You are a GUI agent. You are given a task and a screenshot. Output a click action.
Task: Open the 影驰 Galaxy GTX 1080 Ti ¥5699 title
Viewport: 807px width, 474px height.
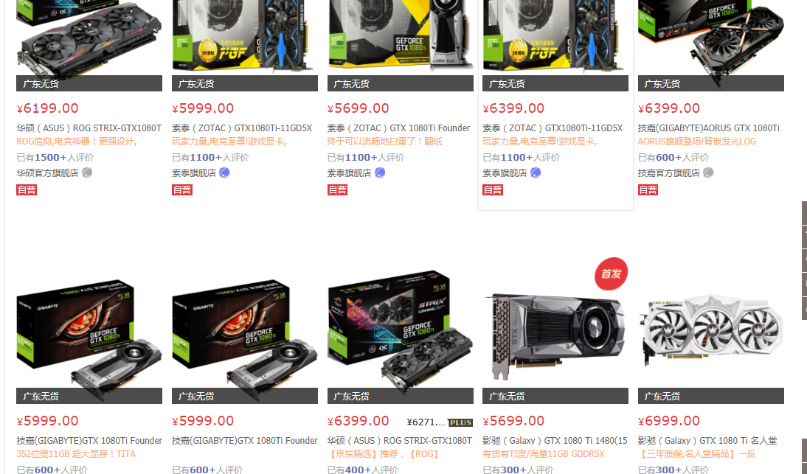coord(555,441)
